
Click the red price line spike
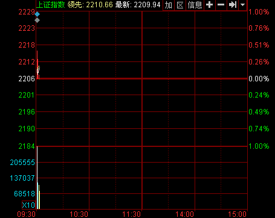coord(37,64)
